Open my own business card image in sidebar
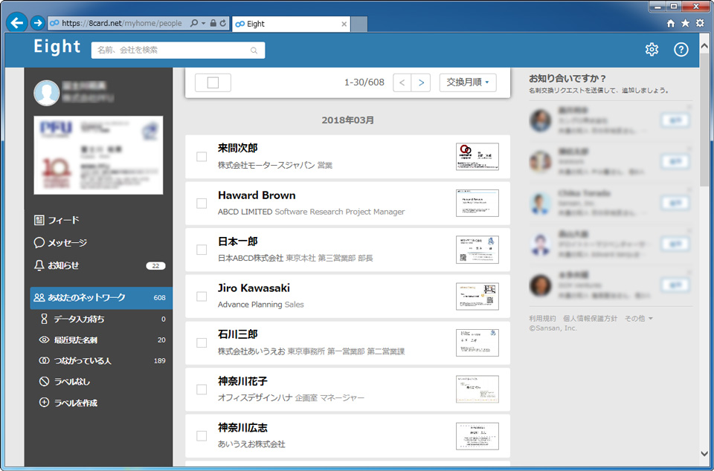The width and height of the screenshot is (714, 471). pos(98,155)
